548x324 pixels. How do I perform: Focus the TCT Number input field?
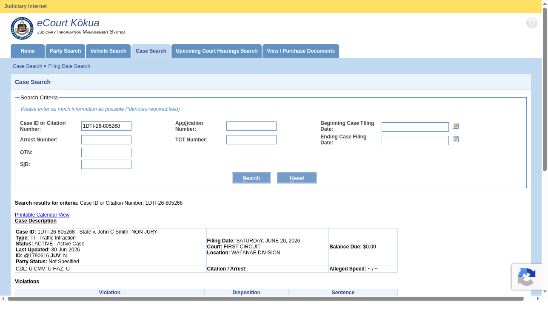pos(251,140)
